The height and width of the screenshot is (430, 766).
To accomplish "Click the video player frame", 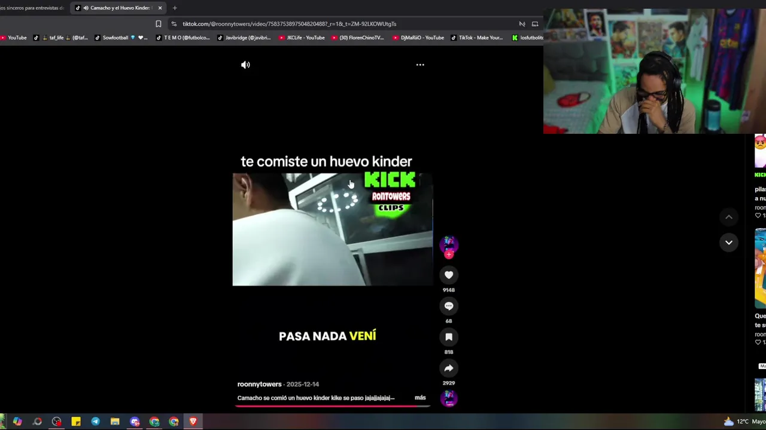I will coord(332,229).
